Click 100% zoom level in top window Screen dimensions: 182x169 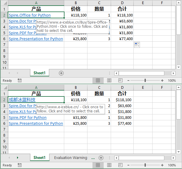click(x=172, y=81)
